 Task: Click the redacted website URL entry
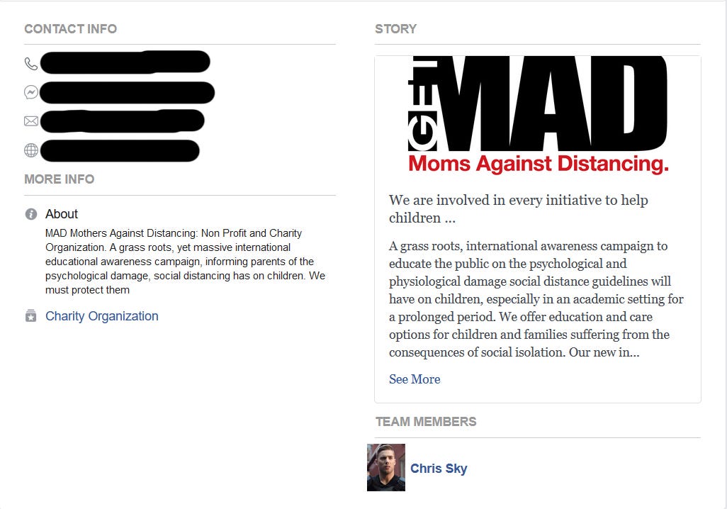tap(120, 150)
